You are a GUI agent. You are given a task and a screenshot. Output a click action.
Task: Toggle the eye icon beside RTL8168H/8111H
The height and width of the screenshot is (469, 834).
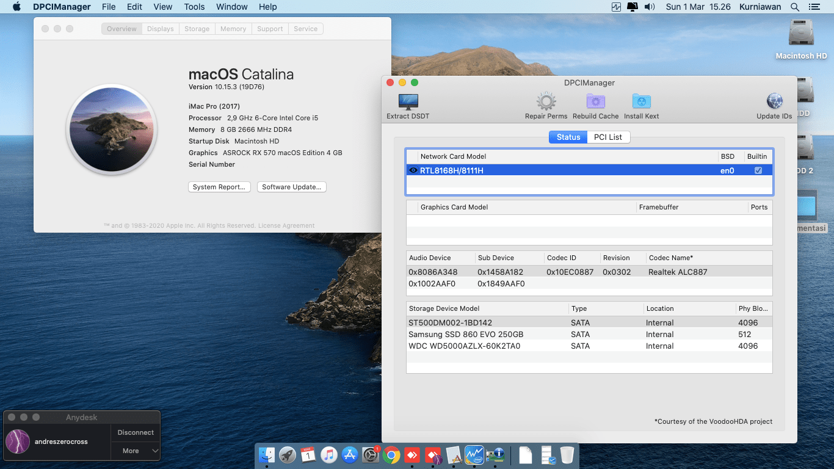pos(413,171)
